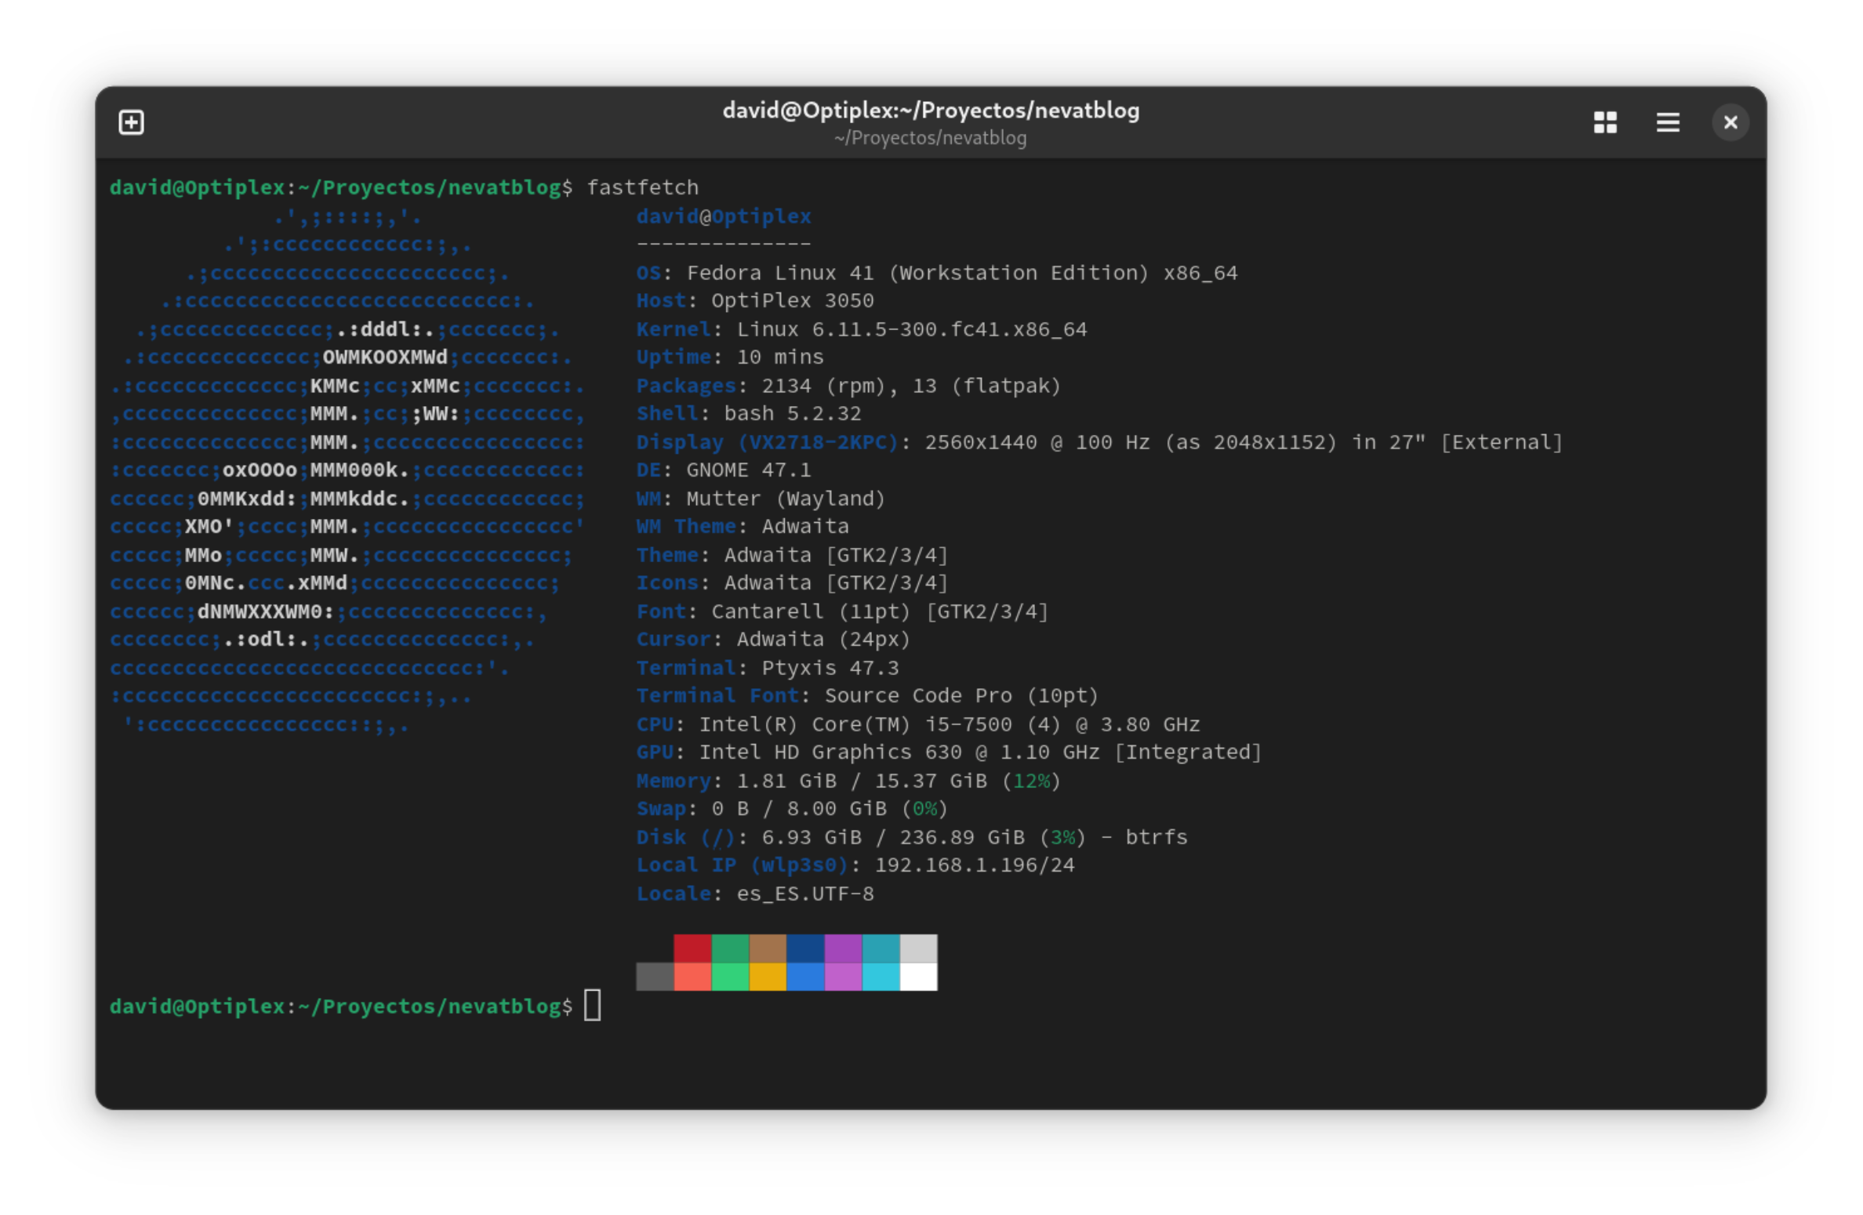Click the dark gray swatch in bottom row
This screenshot has width=1863, height=1215.
pos(655,977)
